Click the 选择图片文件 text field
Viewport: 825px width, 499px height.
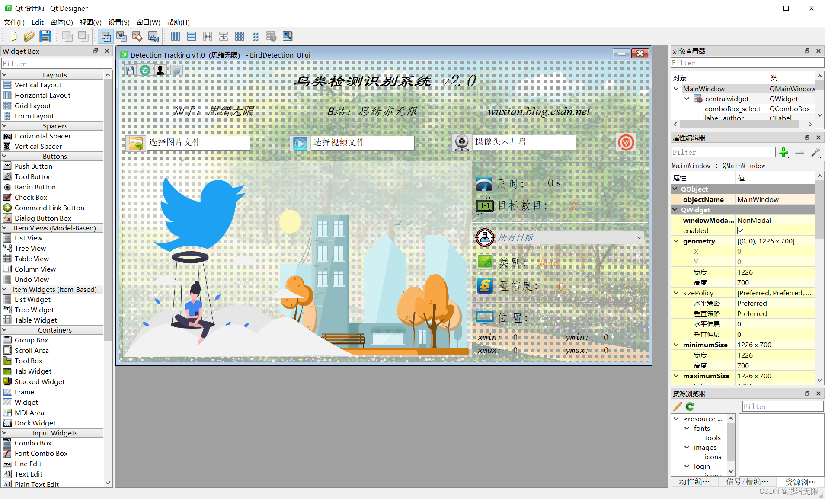click(198, 143)
